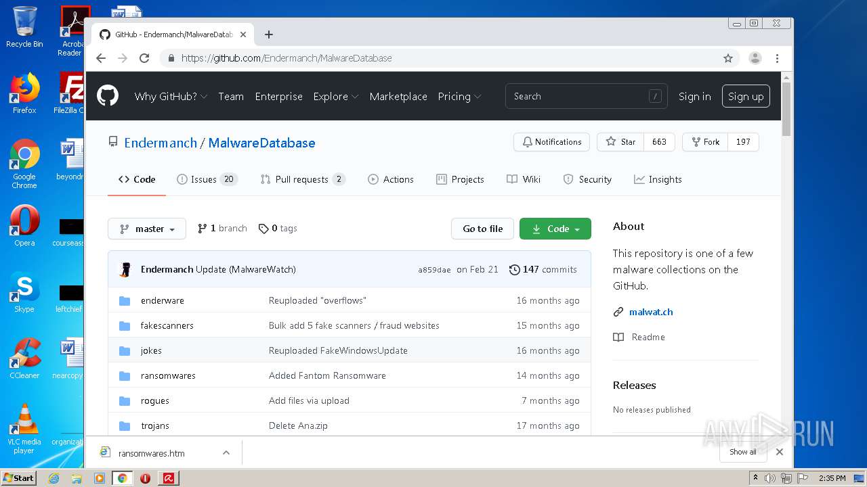The height and width of the screenshot is (487, 867).
Task: Click the Enterprise navigation link
Action: coord(279,96)
